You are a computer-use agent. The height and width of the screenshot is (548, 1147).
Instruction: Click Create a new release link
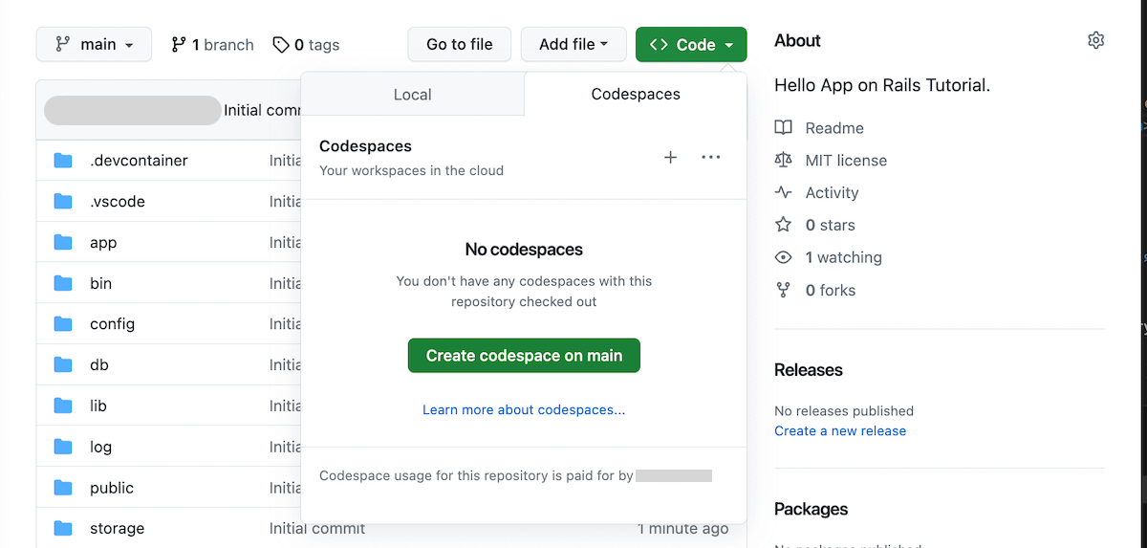840,430
